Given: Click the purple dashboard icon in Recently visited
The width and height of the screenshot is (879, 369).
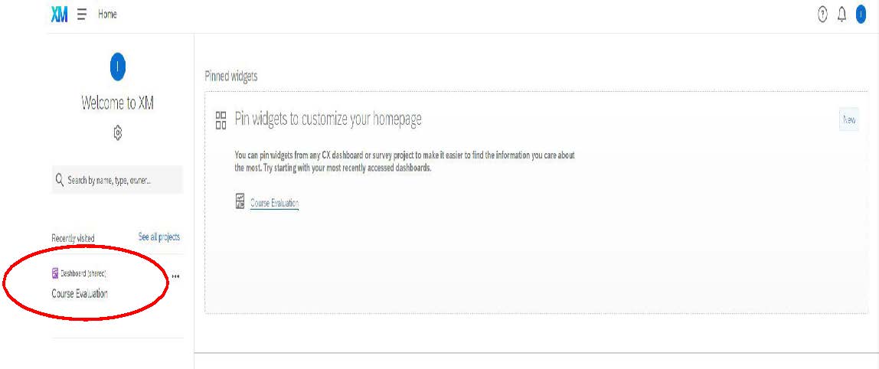Looking at the screenshot, I should click(55, 273).
